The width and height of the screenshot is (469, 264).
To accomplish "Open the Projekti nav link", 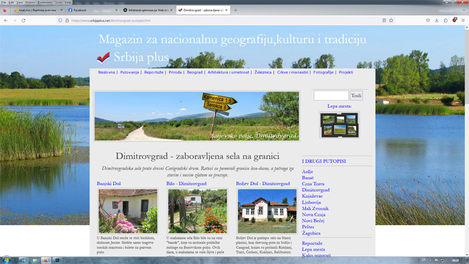I will (346, 72).
